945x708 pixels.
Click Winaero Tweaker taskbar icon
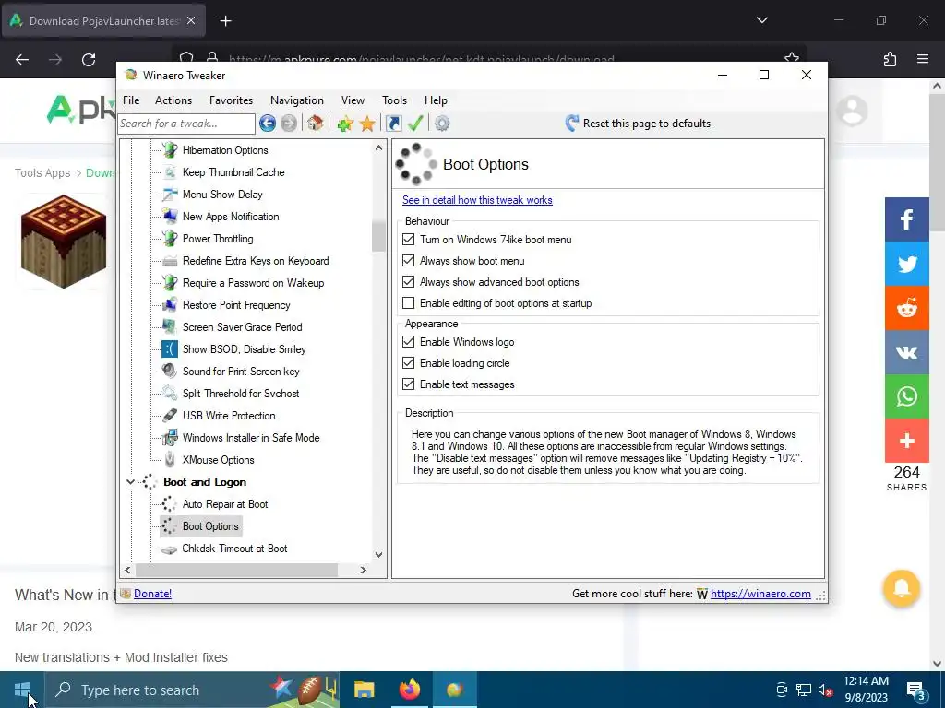pos(454,690)
